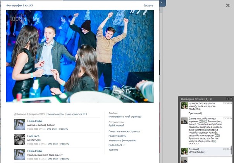Close the photo viewer with the X icon
The image size is (234, 163).
[x=228, y=5]
